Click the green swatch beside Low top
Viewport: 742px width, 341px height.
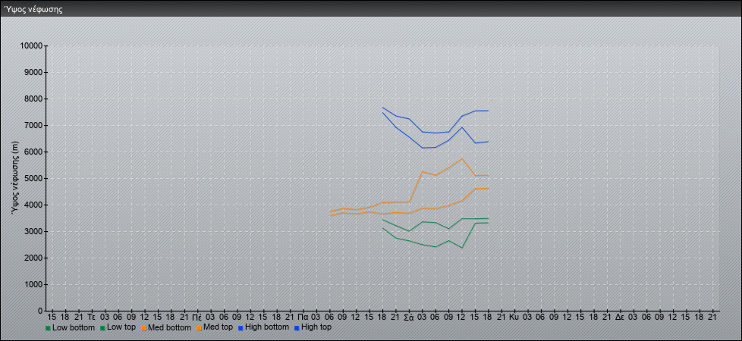pos(102,328)
